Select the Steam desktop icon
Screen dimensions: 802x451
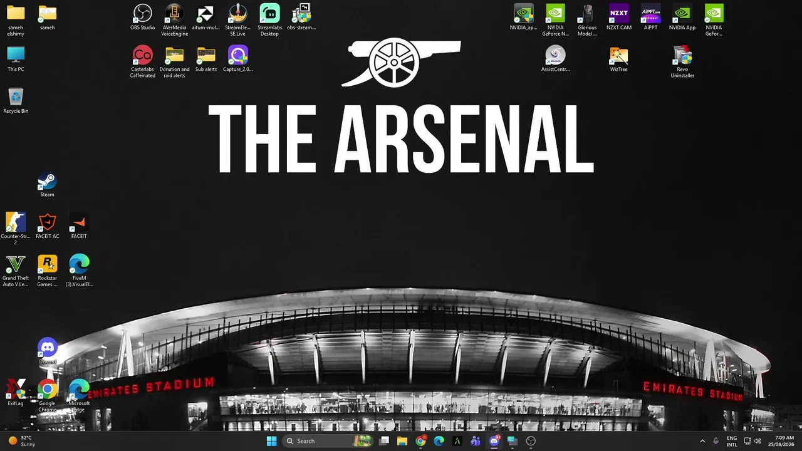coord(47,185)
